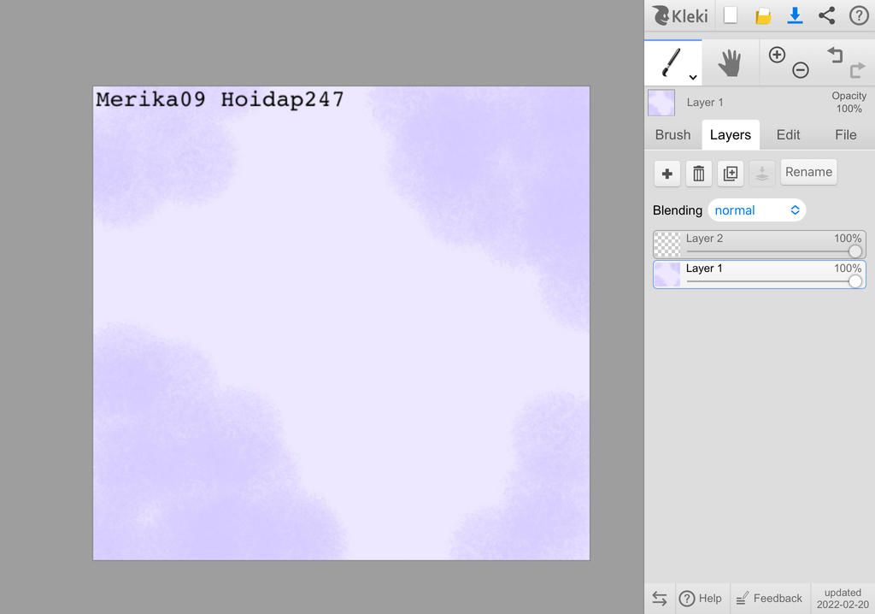Switch to the Layers tab

click(731, 134)
